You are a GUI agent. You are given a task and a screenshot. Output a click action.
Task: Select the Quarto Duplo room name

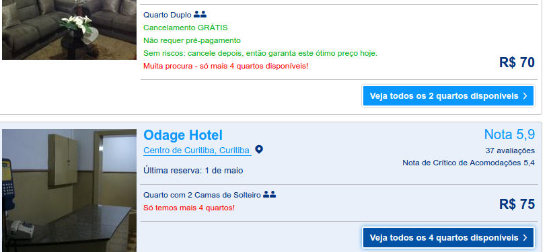[x=168, y=15]
